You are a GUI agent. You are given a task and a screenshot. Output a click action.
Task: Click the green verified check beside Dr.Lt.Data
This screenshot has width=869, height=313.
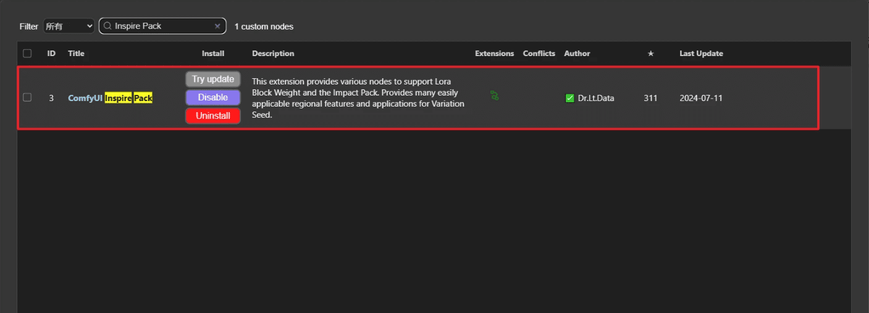[570, 98]
